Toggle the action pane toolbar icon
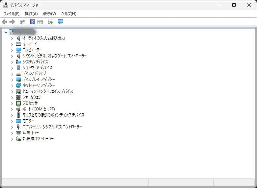 point(40,22)
